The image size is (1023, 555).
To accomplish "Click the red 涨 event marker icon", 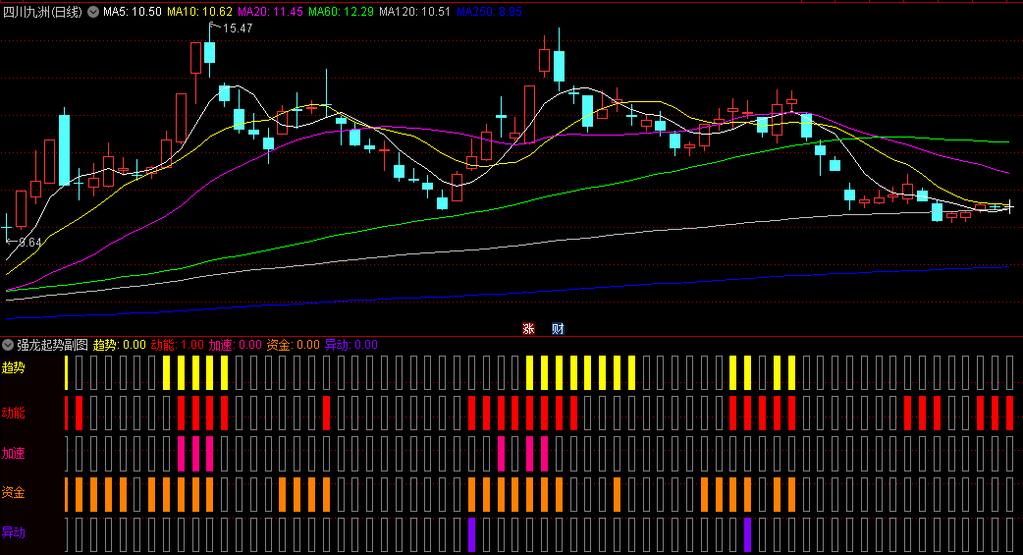I will coord(528,328).
